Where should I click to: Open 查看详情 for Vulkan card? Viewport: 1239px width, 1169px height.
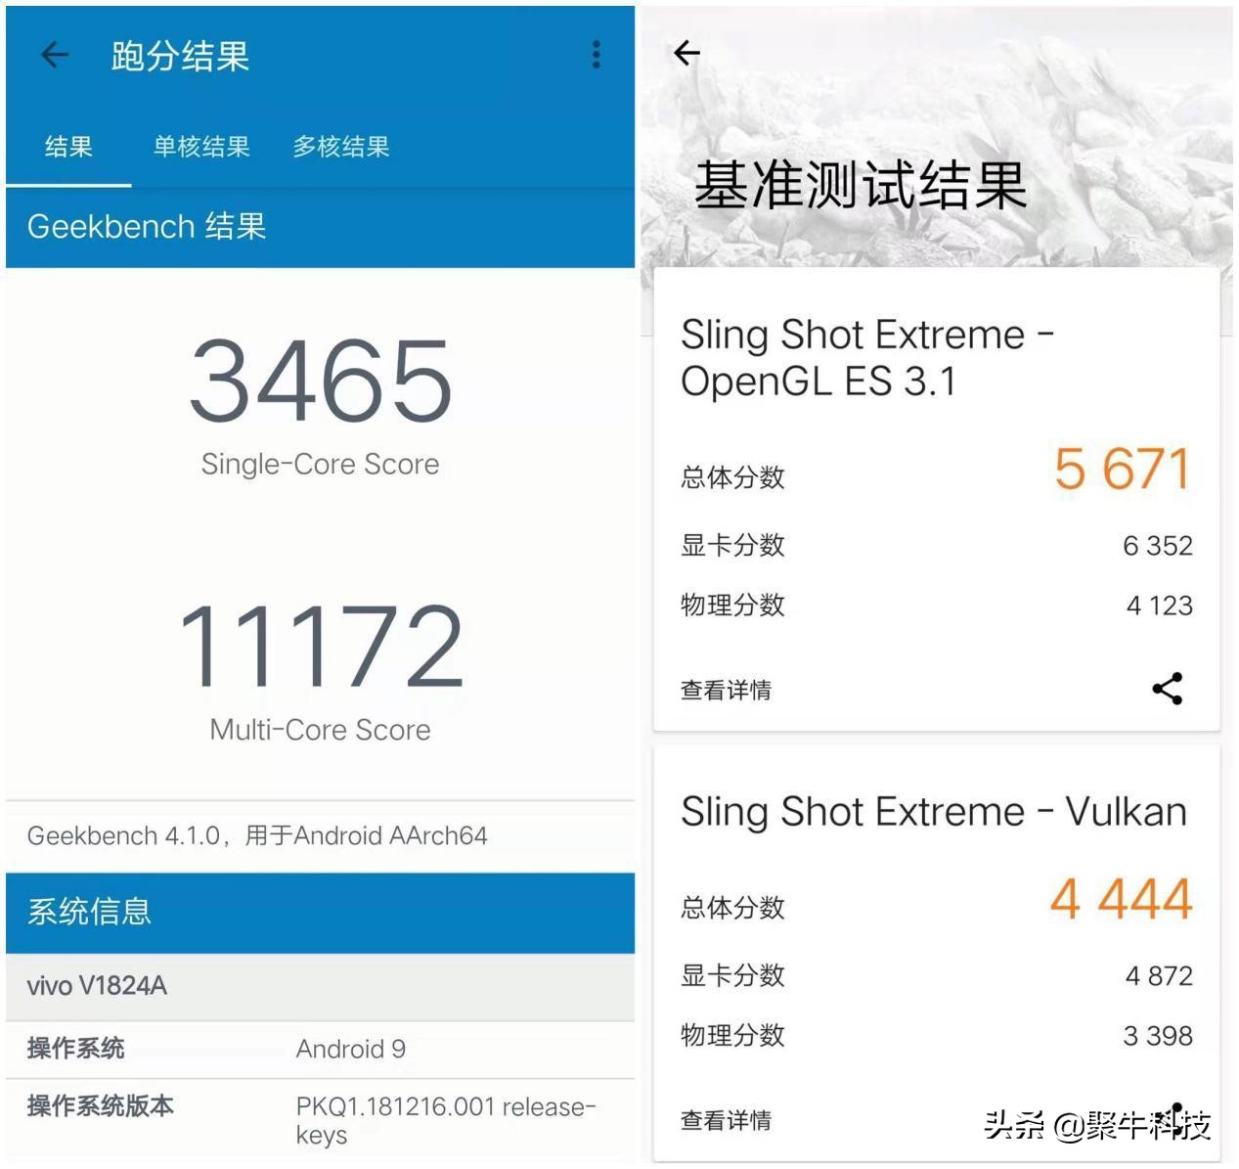coord(726,1120)
